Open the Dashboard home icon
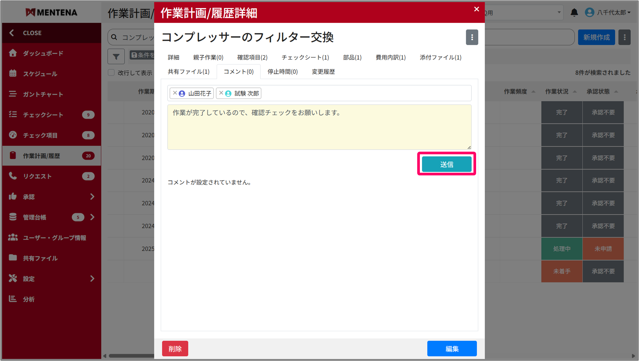The width and height of the screenshot is (639, 361). (x=13, y=53)
